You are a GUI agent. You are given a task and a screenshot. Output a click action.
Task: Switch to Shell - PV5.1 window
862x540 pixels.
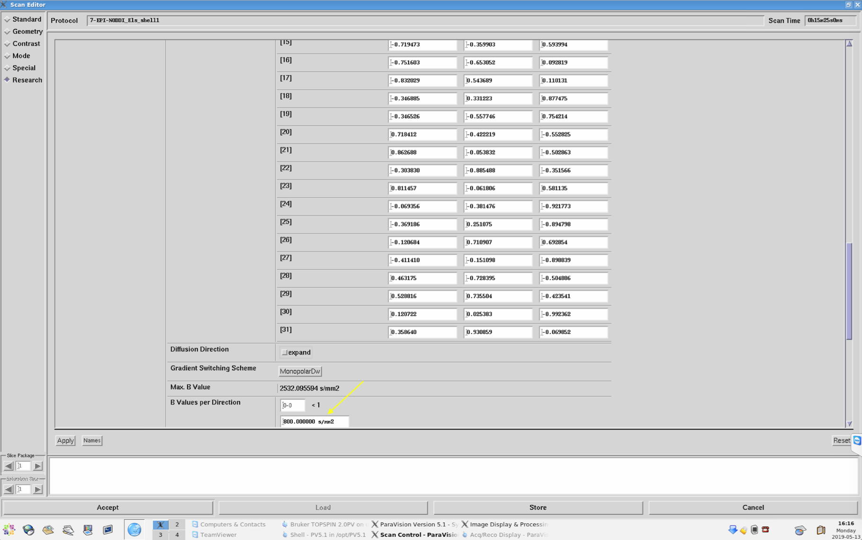(323, 535)
